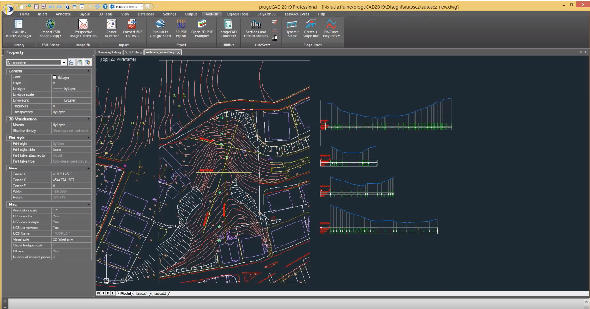Viewport: 590px width, 309px height.
Task: Switch to Layout1 tab
Action: tap(142, 293)
